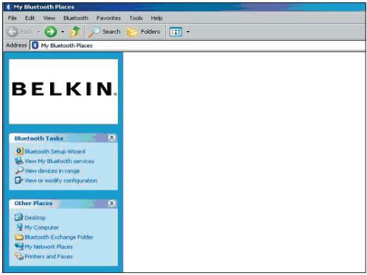The width and height of the screenshot is (367, 275).
Task: Click the My Network Places icon
Action: click(x=19, y=246)
